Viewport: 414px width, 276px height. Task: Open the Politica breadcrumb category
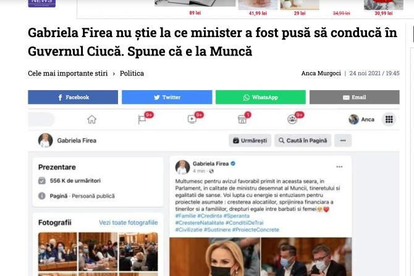132,73
